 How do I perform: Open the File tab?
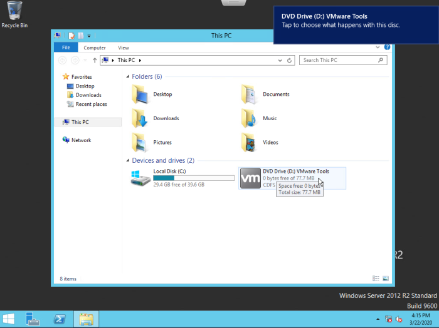(x=66, y=48)
